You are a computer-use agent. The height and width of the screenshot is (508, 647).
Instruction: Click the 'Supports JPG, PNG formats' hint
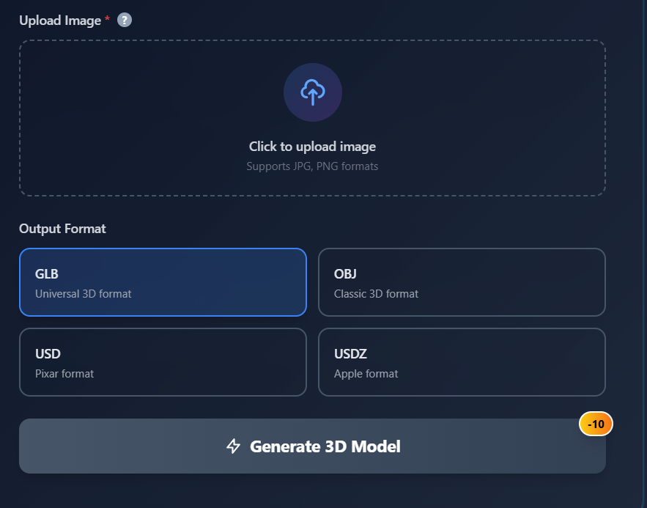[x=312, y=166]
